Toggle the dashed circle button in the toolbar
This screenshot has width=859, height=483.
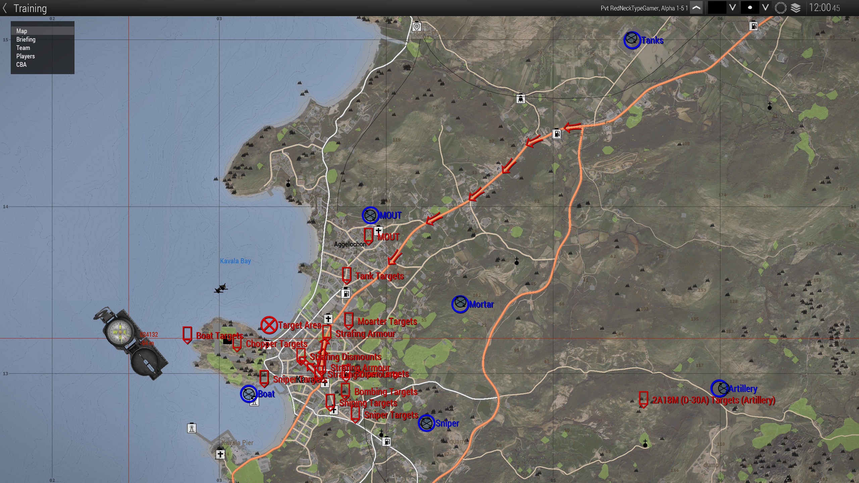click(x=780, y=8)
